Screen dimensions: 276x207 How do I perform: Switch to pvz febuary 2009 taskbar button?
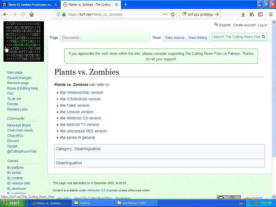tap(136, 203)
